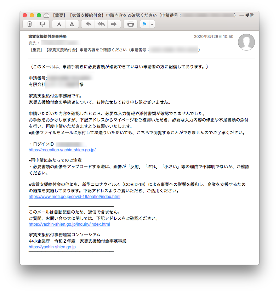Click the yellow minimize window button
Screen dimensions: 279x293
32,15
